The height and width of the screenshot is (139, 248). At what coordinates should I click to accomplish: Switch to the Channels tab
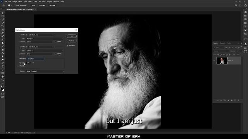pyautogui.click(x=222, y=43)
